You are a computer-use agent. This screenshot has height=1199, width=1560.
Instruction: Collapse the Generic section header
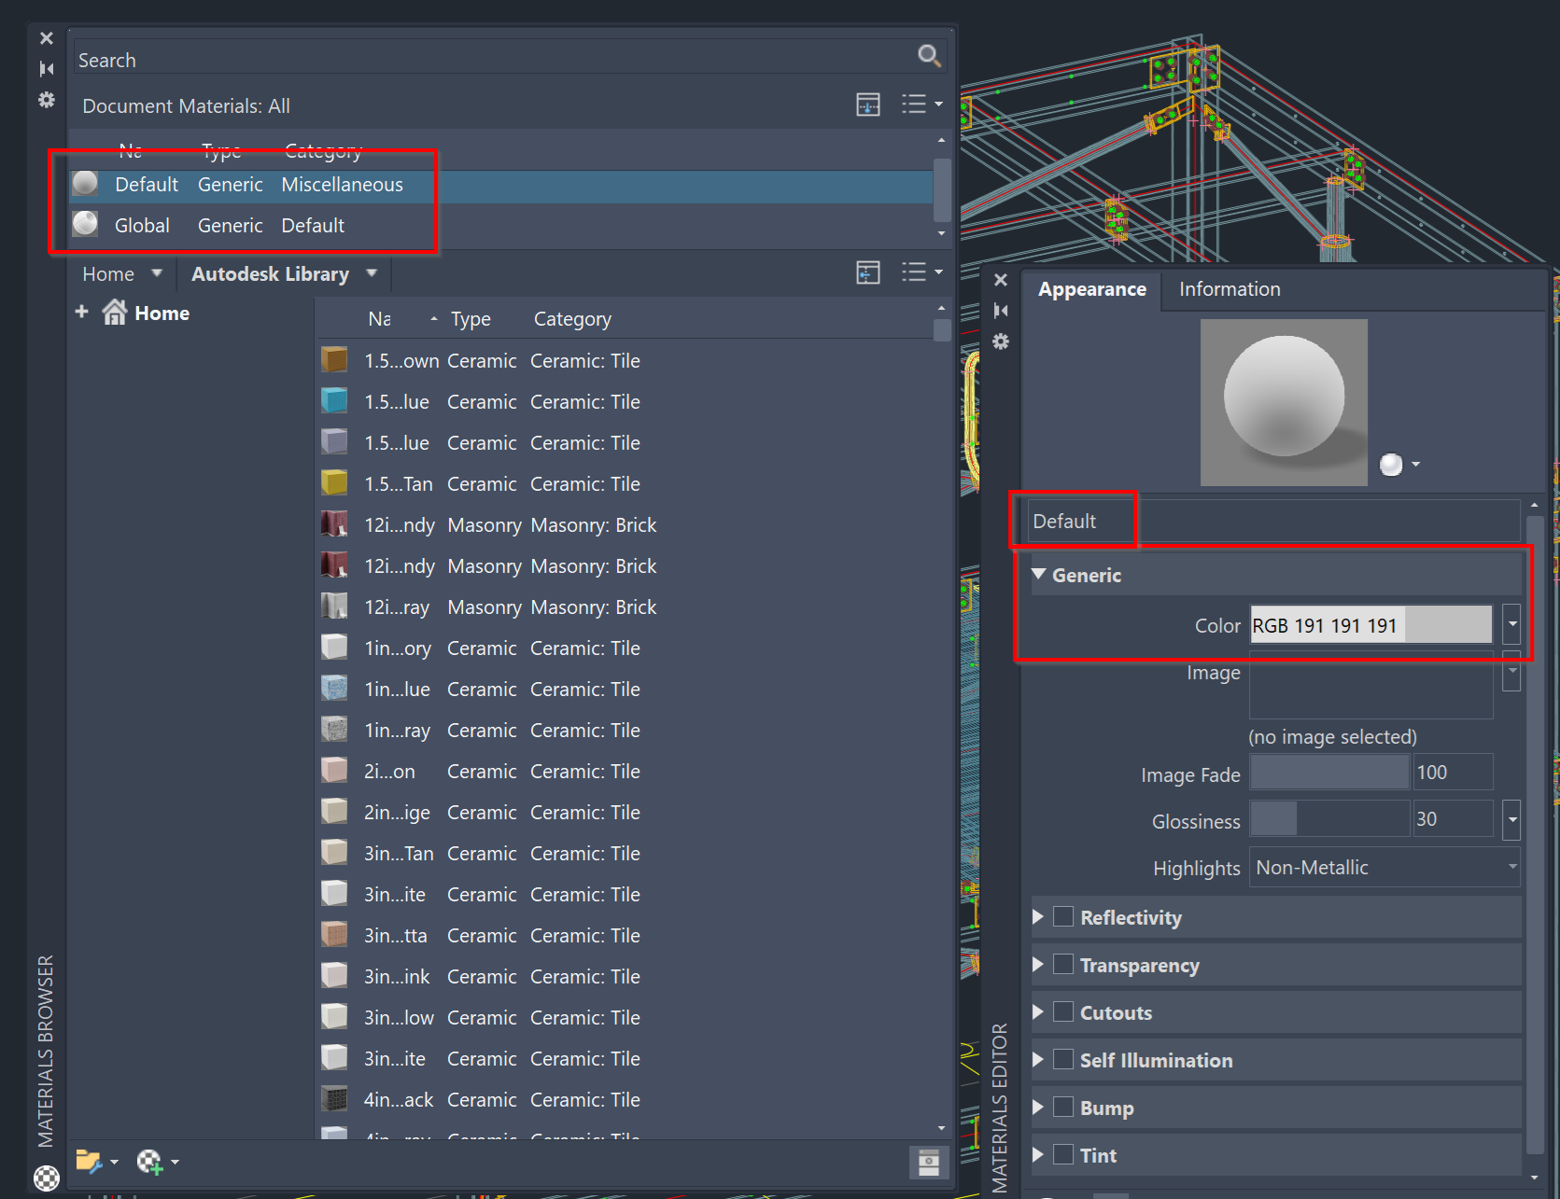pos(1038,576)
